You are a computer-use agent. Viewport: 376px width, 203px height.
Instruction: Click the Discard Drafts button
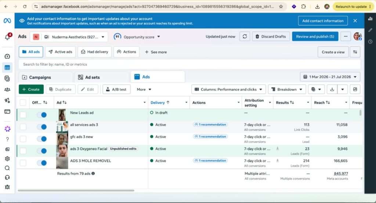[x=271, y=36]
